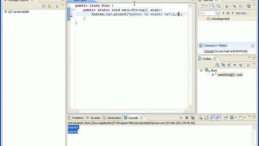Viewport: 259px width, 146px height.
Task: Select Bunc class in Outline tree
Action: 214,71
